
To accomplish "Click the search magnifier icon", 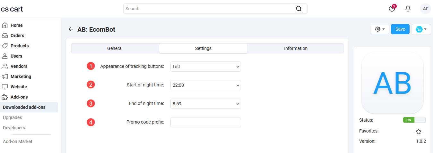I will 299,9.
